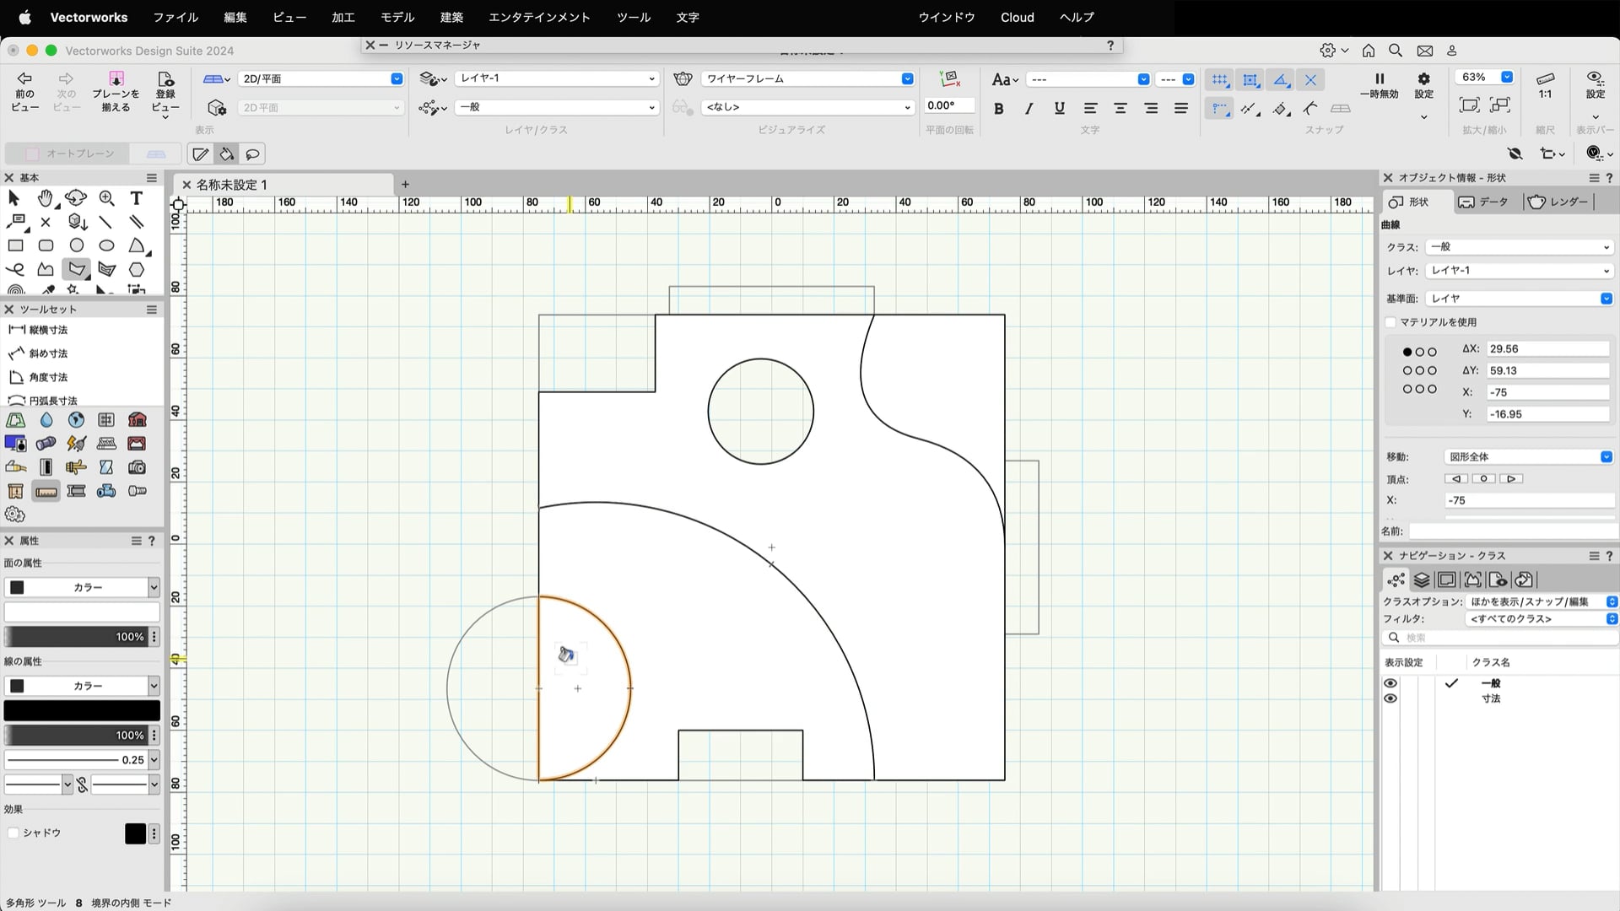Select 斜め寸法 tool
The width and height of the screenshot is (1620, 911).
[x=39, y=353]
